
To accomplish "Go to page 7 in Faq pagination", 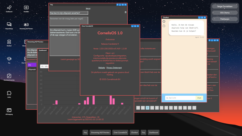I will (171, 108).
